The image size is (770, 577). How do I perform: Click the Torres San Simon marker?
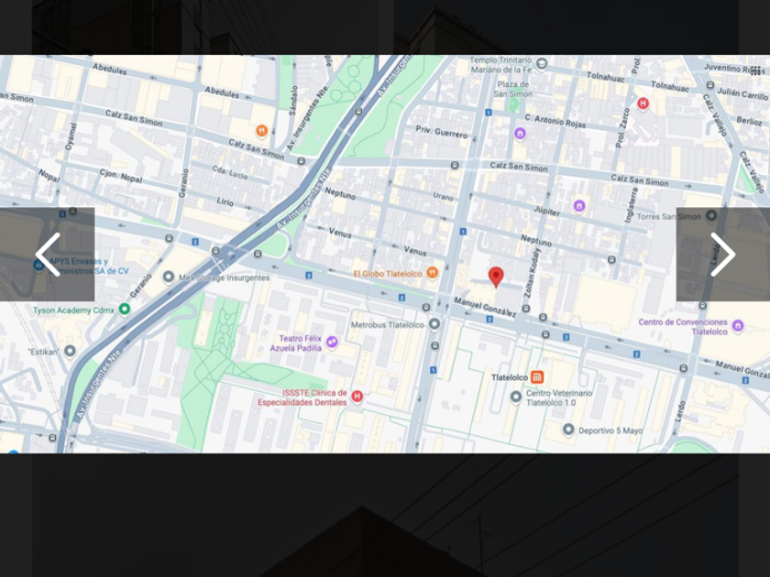[x=711, y=215]
